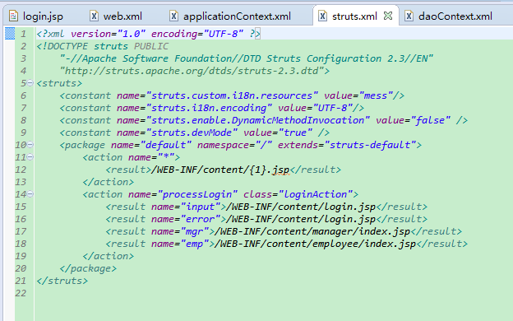Click the struts-2.3.dtd URL on line 4
513x321 pixels.
tap(192, 71)
